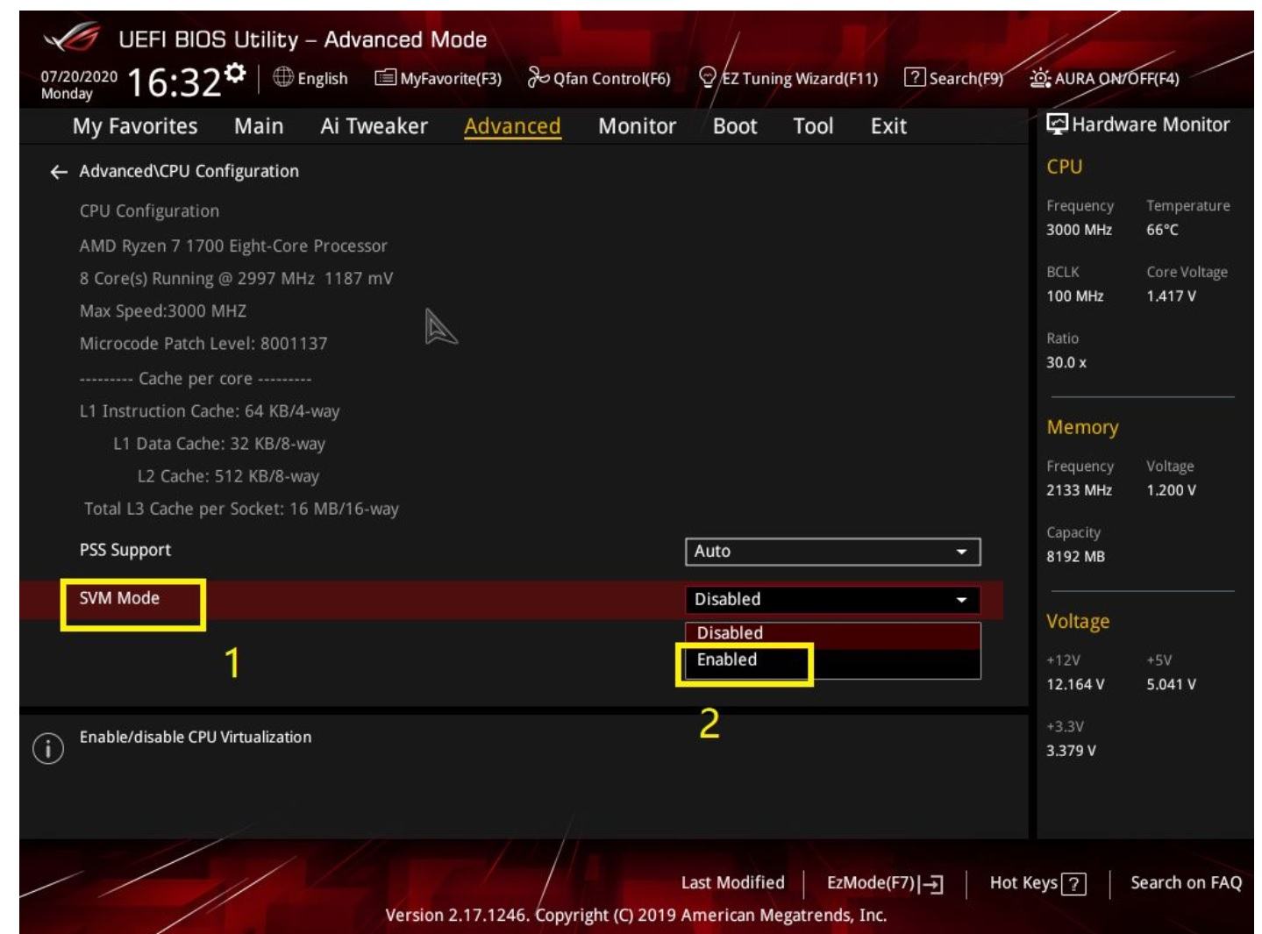1262x934 pixels.
Task: Open the Tool tab
Action: (x=813, y=126)
